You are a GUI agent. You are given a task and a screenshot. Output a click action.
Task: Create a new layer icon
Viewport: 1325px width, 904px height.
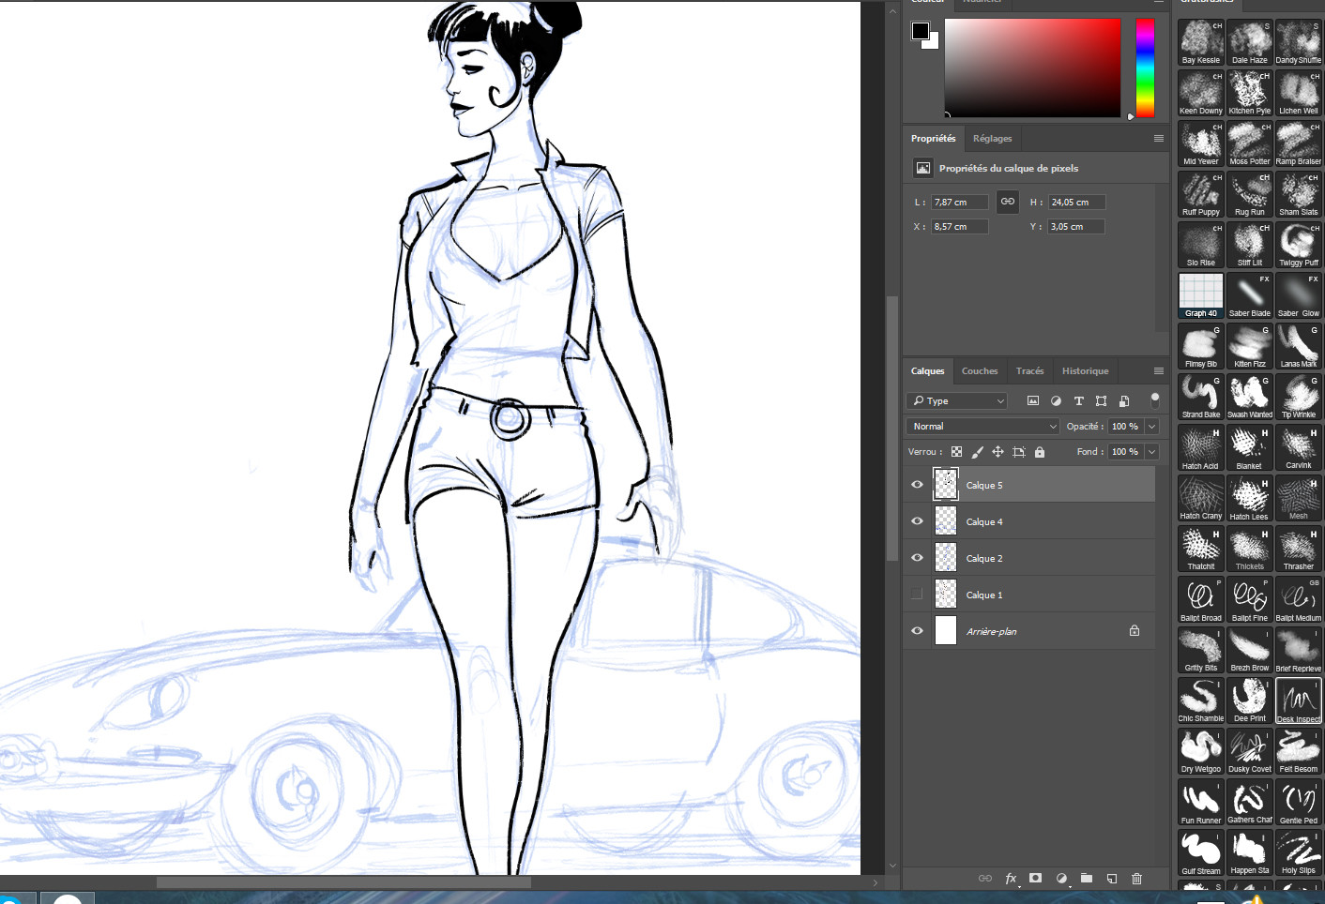click(1112, 879)
